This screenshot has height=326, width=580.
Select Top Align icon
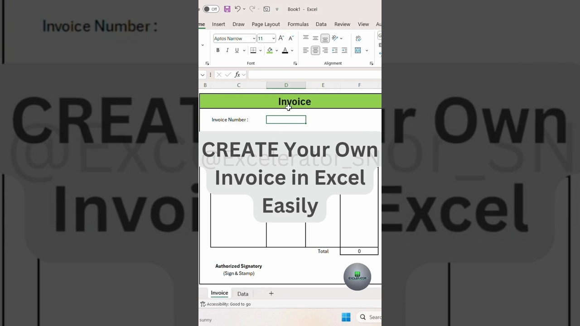coord(306,38)
